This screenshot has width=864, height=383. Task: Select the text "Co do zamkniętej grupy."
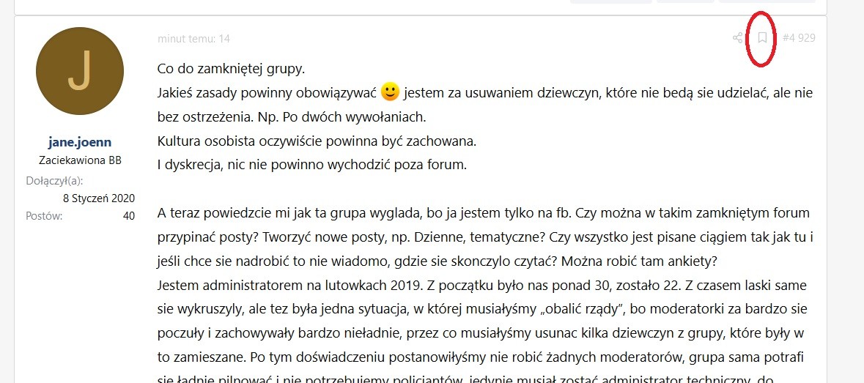[231, 70]
